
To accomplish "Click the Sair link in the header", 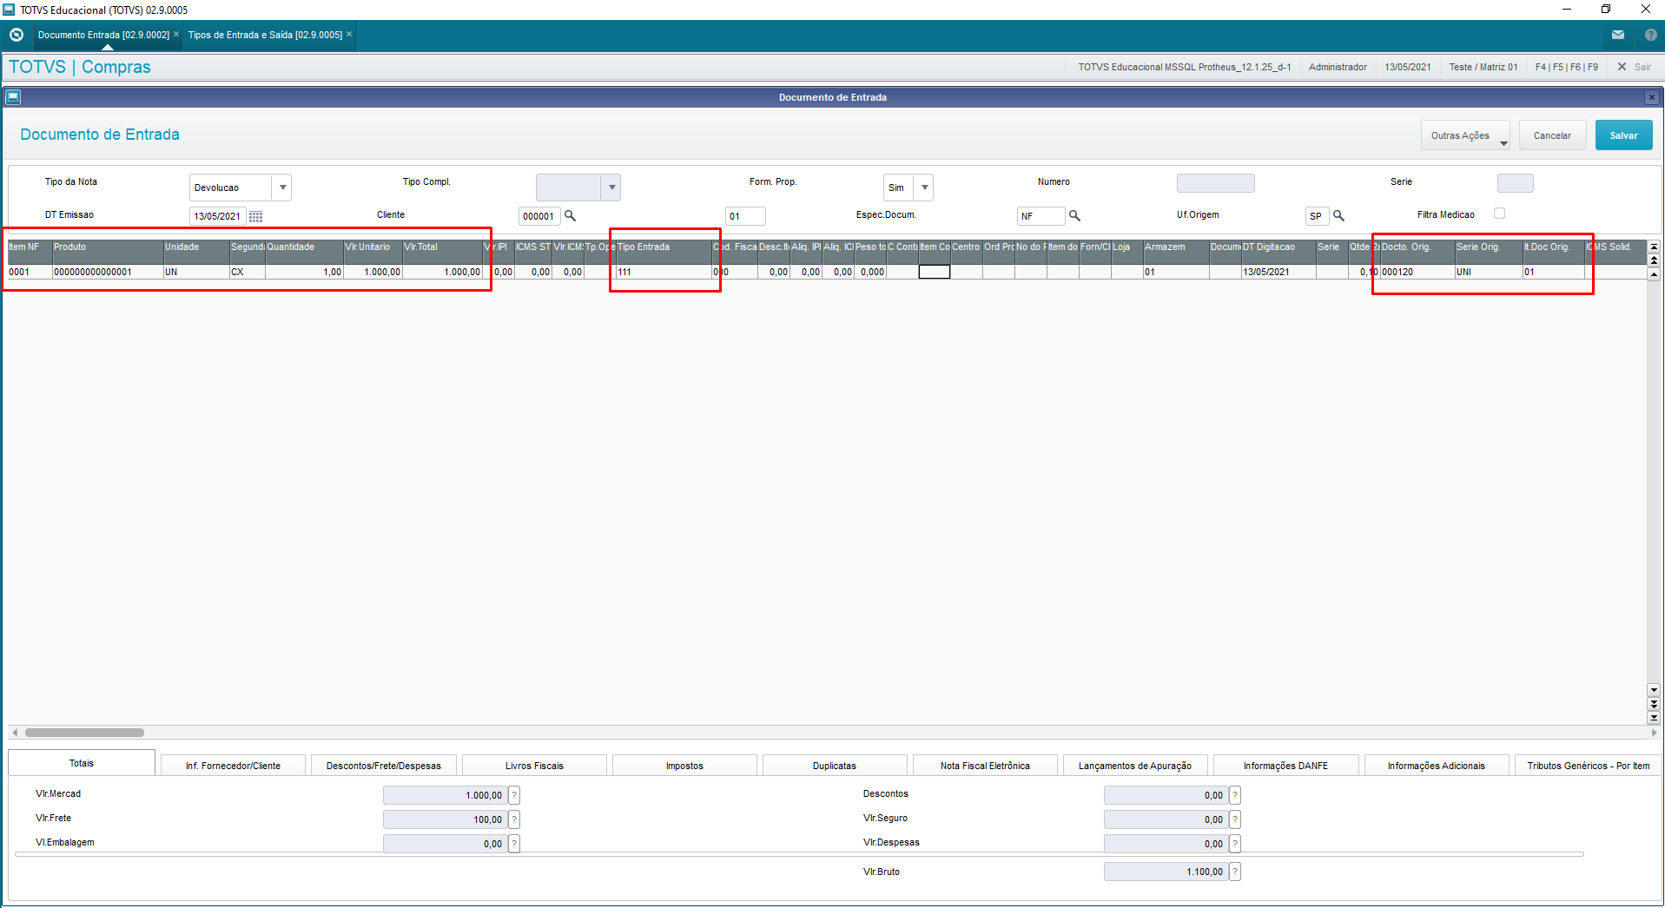I will coord(1642,67).
